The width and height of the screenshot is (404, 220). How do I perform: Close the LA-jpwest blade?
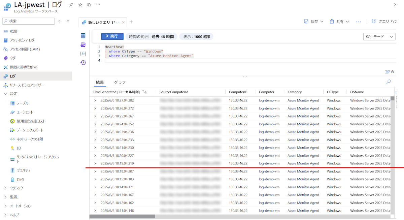pos(395,5)
